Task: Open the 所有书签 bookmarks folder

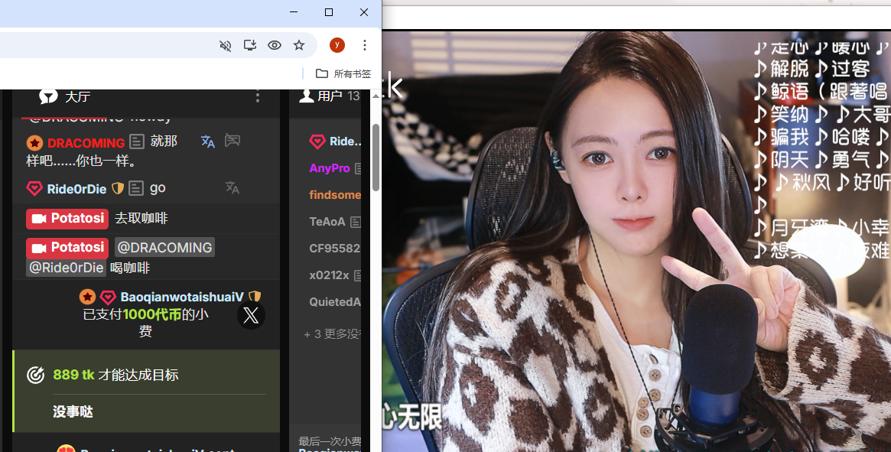Action: (x=343, y=74)
